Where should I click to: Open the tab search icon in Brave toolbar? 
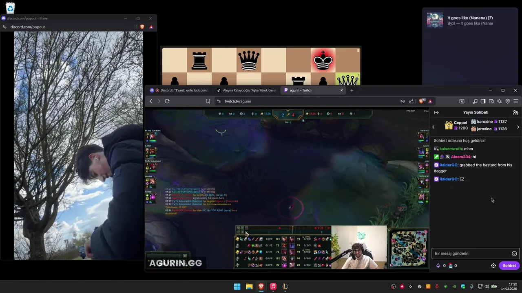(x=462, y=101)
